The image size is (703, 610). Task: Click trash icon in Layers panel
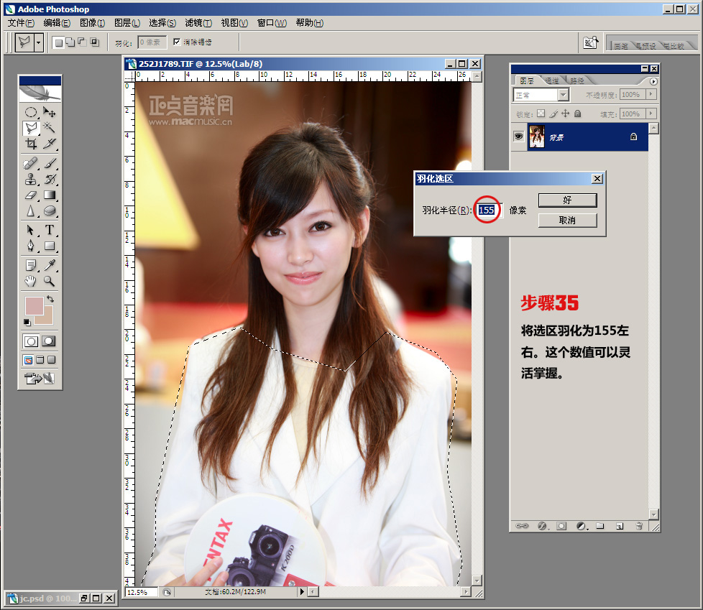point(636,526)
